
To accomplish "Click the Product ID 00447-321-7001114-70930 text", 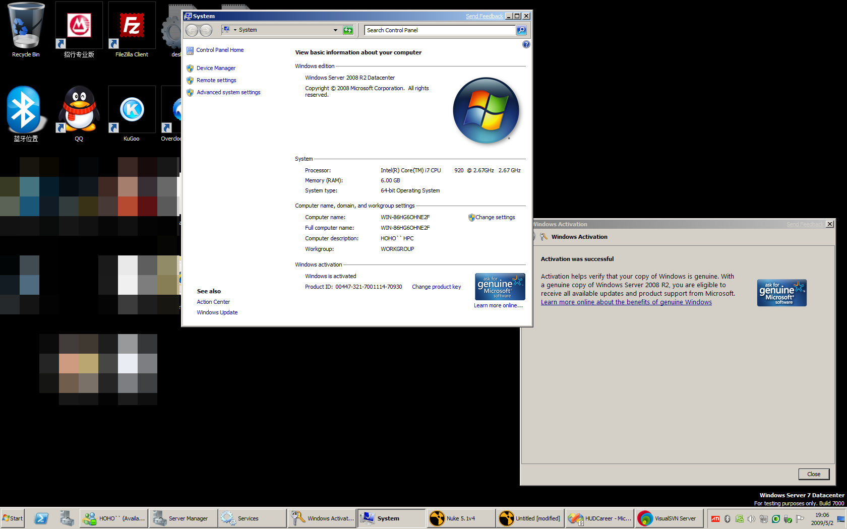I will [x=353, y=287].
